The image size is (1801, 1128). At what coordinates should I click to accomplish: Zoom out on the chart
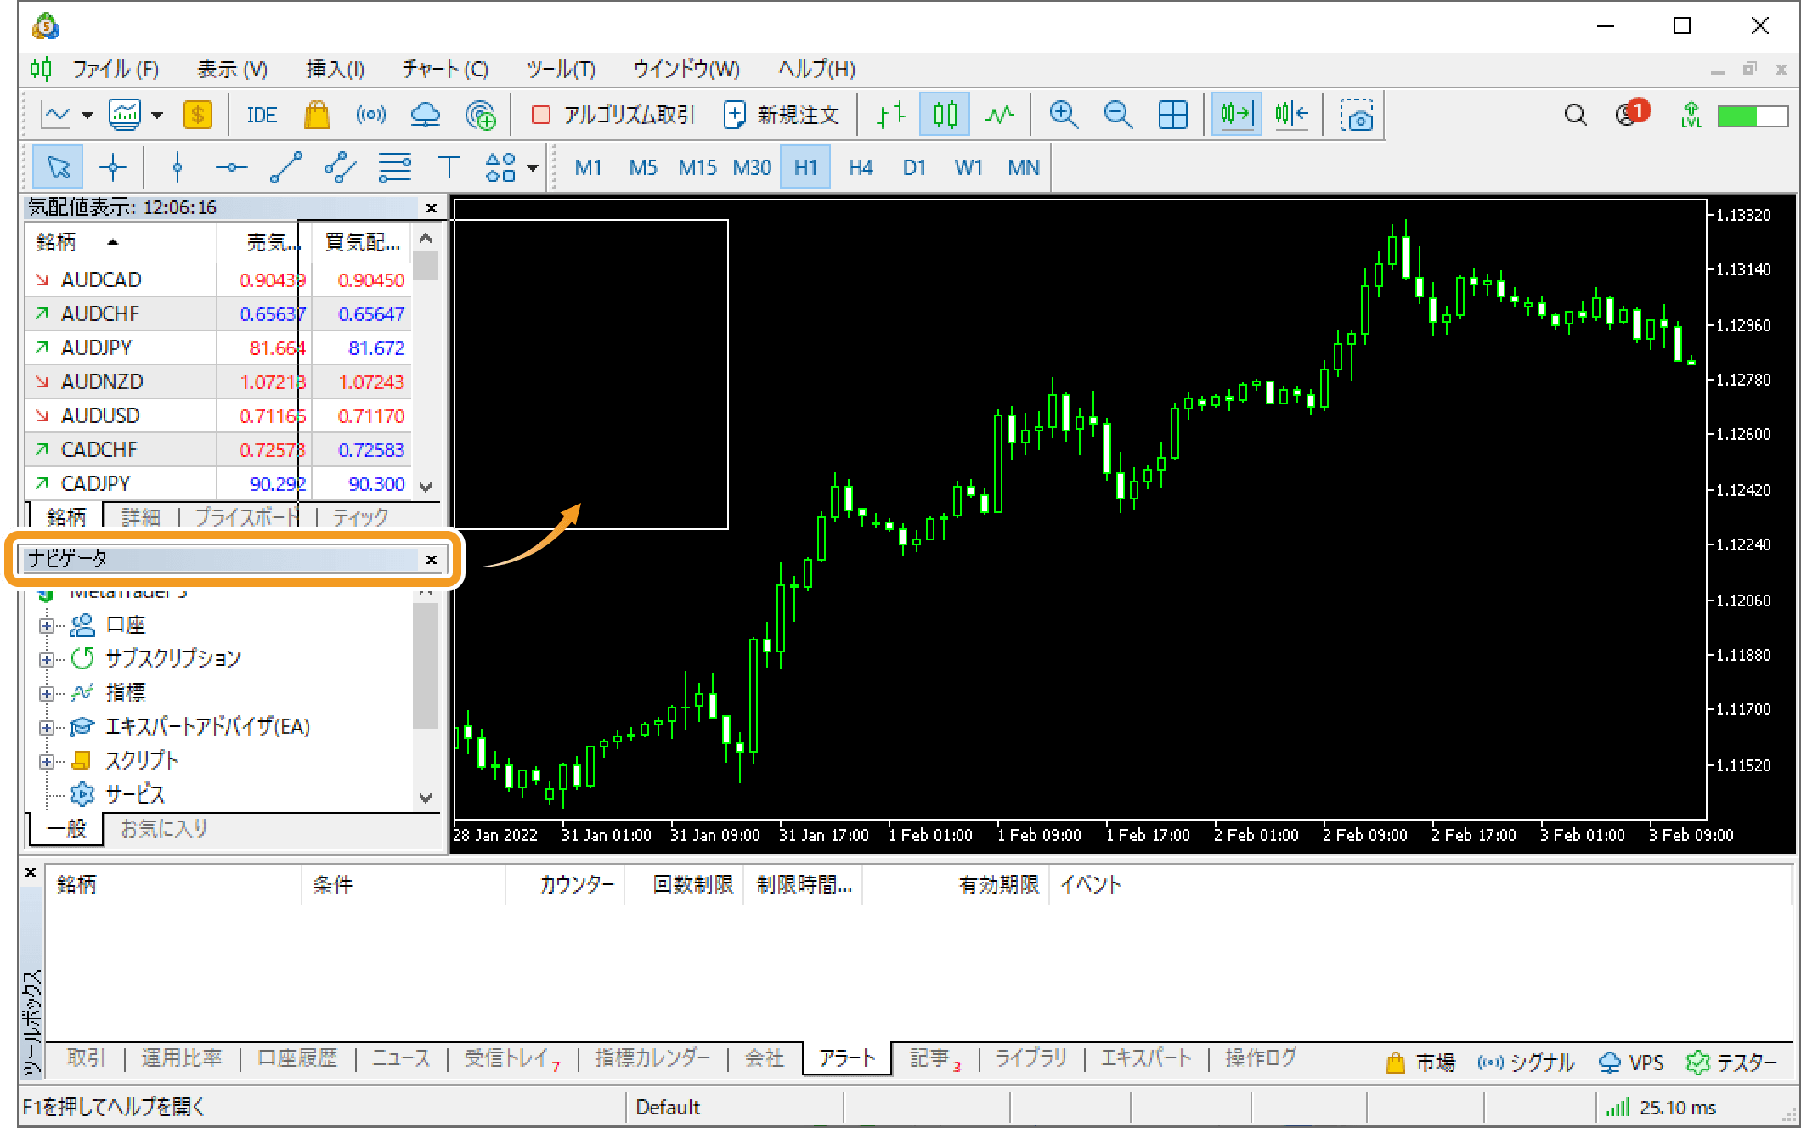[x=1118, y=115]
